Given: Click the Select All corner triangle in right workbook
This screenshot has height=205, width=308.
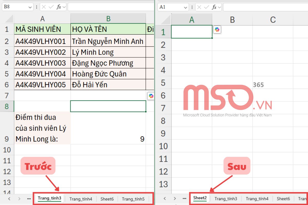Looking at the screenshot, I should (165, 19).
